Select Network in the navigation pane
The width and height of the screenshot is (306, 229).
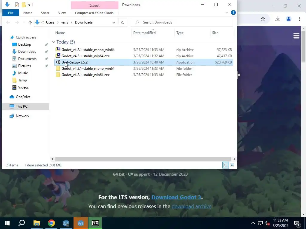pyautogui.click(x=22, y=116)
